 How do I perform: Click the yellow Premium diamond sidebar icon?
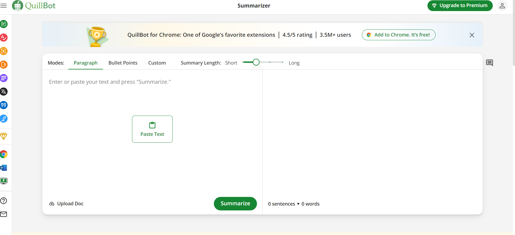(x=4, y=136)
